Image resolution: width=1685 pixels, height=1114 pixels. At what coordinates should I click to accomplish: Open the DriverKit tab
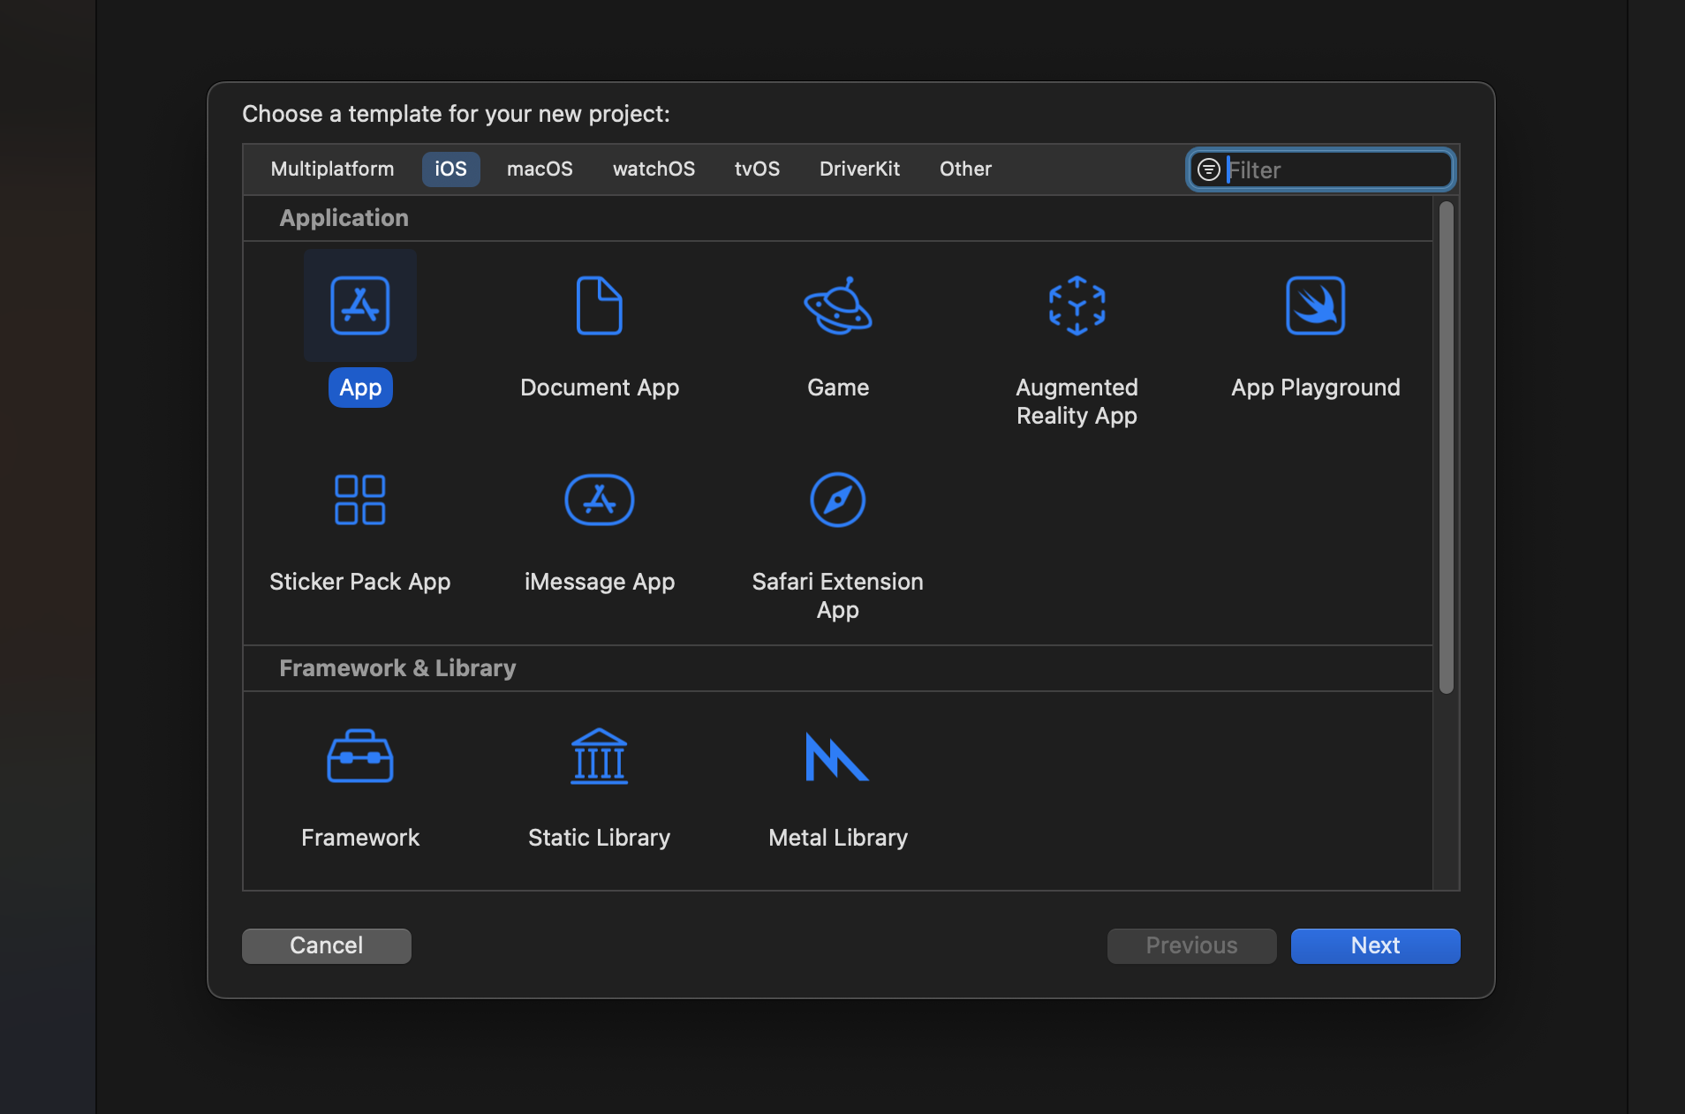point(859,169)
